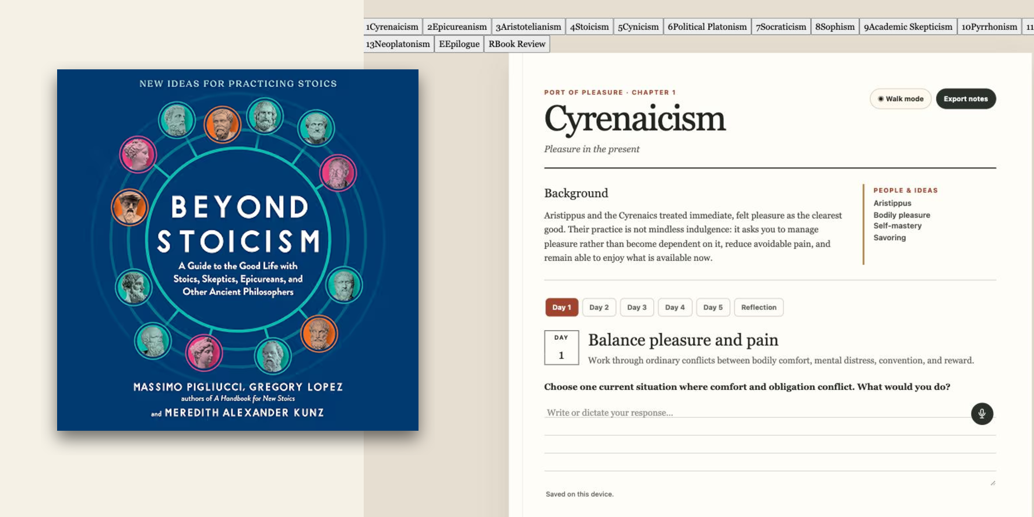The width and height of the screenshot is (1034, 517).
Task: Open the 13Neoplatonism tab
Action: [398, 44]
